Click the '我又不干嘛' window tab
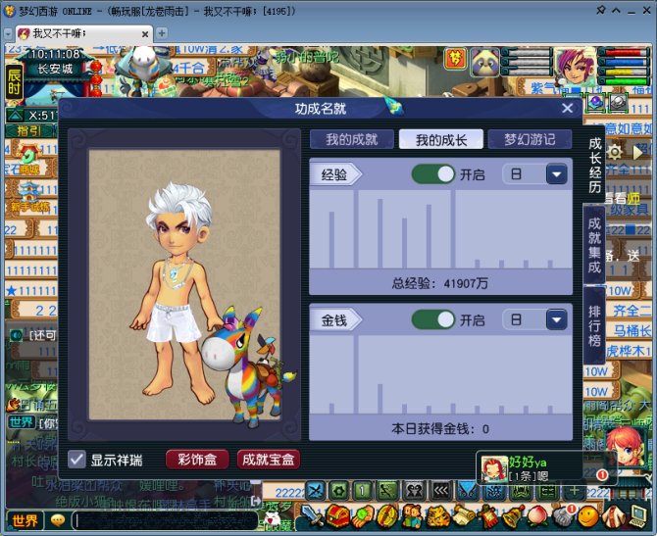Viewport: 657px width, 536px height. (83, 34)
